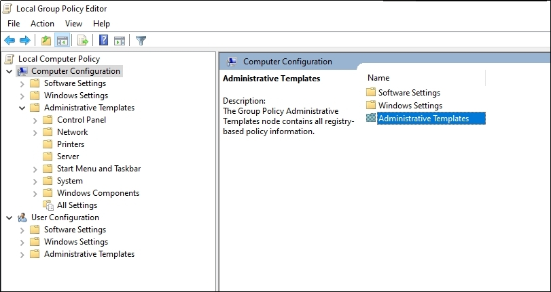551x292 pixels.
Task: Click the Start Menu and Taskbar folder icon
Action: point(48,169)
